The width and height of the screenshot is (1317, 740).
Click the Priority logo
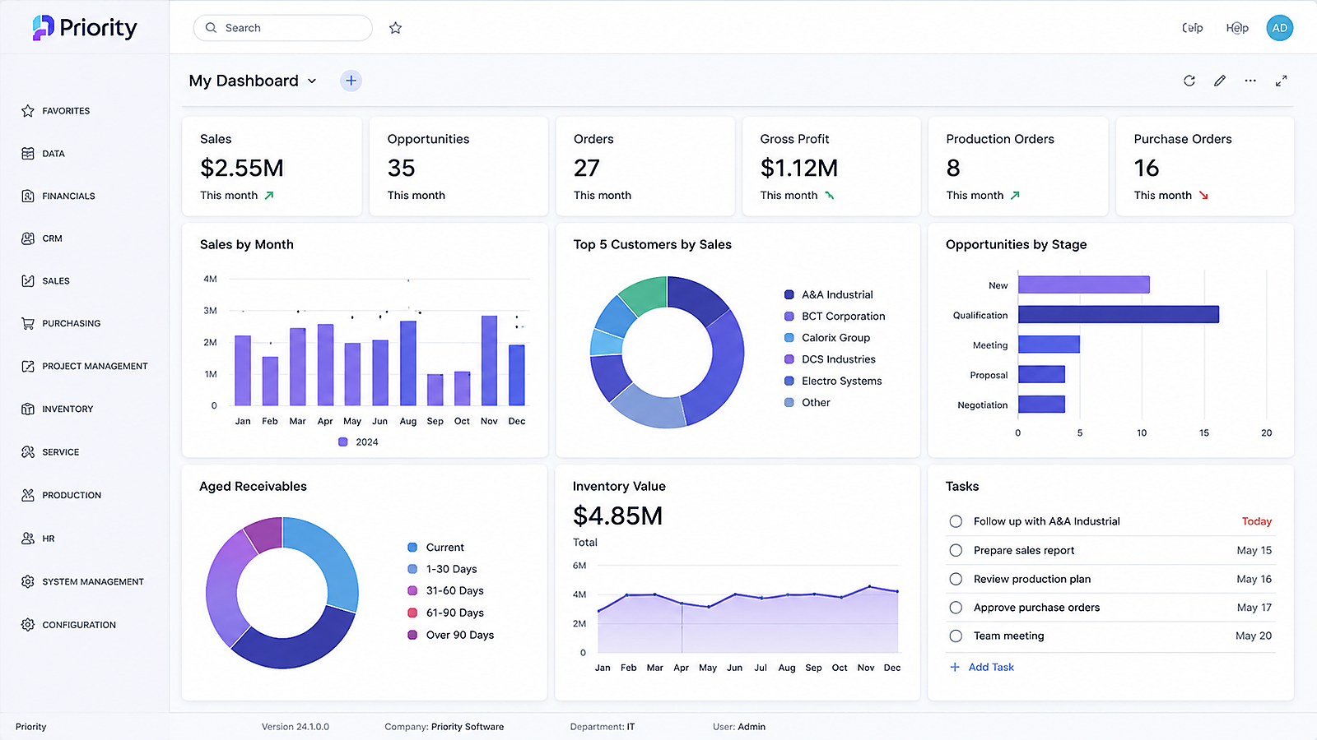click(x=85, y=28)
